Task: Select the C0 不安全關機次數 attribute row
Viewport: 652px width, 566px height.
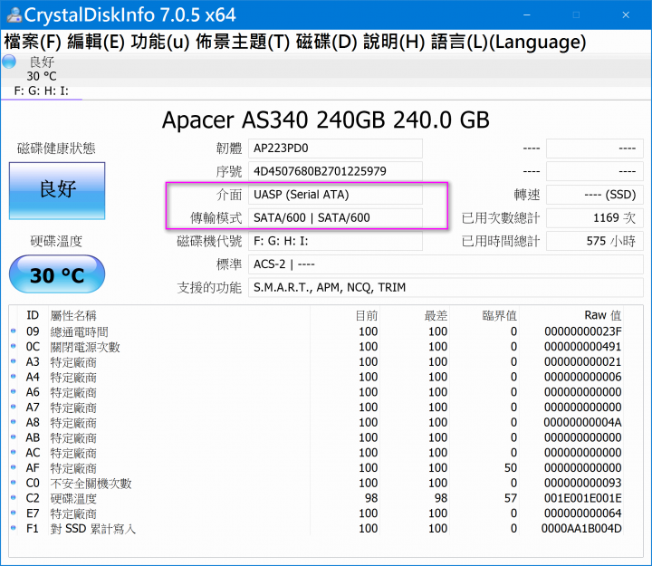Action: click(x=317, y=484)
